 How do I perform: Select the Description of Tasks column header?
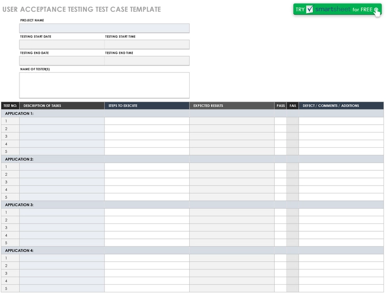coord(62,106)
